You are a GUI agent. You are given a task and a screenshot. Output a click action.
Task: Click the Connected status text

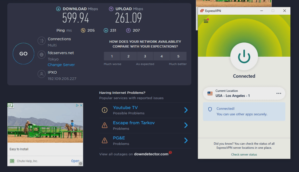tap(244, 76)
